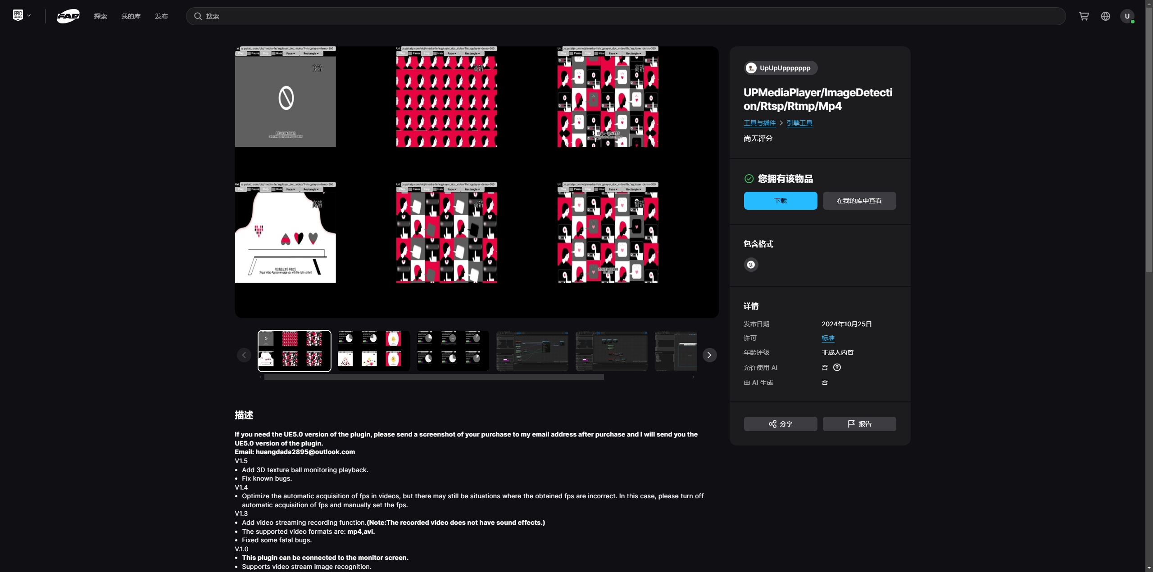Select the second gallery thumbnail
Screen dimensions: 1153x572
(373, 351)
